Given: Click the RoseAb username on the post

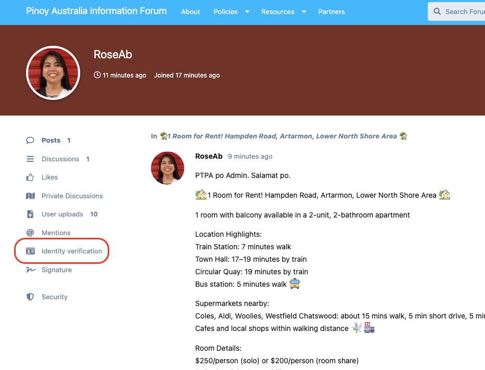Looking at the screenshot, I should click(x=209, y=156).
